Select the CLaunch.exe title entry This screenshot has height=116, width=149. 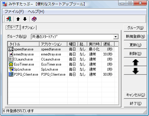click(23, 59)
